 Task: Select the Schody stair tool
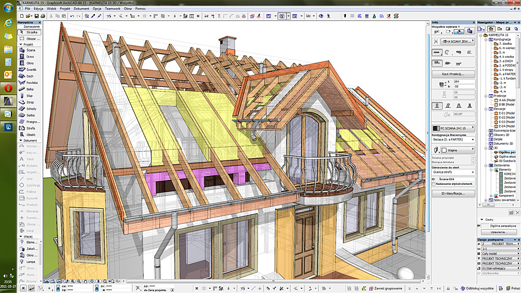(x=30, y=108)
